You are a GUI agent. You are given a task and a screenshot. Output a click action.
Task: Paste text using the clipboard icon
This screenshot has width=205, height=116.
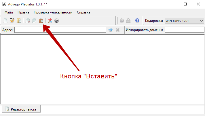(41, 21)
